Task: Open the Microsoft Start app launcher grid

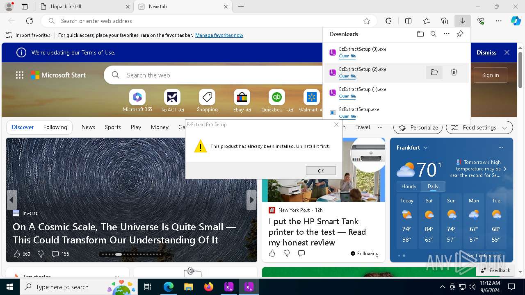Action: tap(20, 75)
